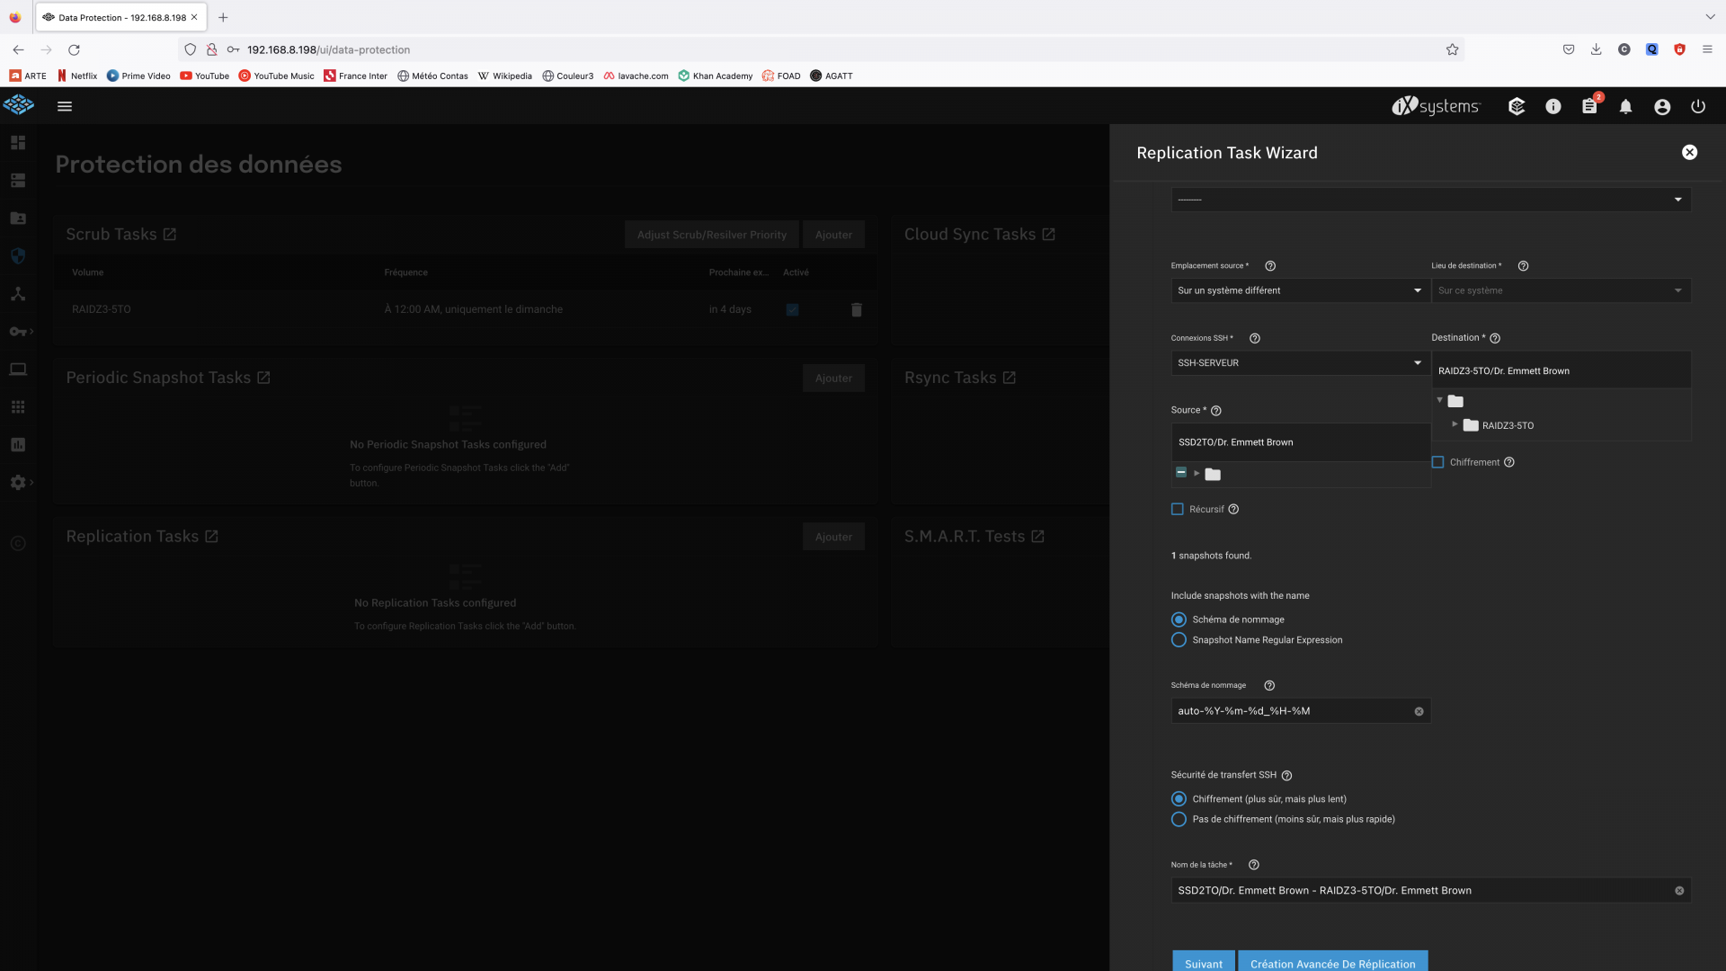The image size is (1726, 971).
Task: Click the TrueCommand status icon
Action: coord(1517,106)
